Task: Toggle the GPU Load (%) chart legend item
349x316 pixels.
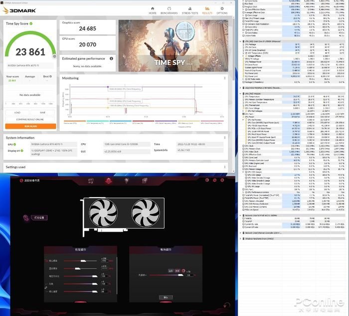Action: 143,123
